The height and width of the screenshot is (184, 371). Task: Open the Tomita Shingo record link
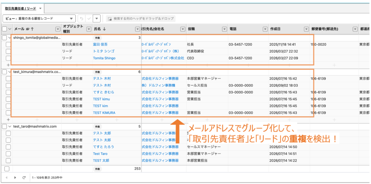[x=104, y=58]
